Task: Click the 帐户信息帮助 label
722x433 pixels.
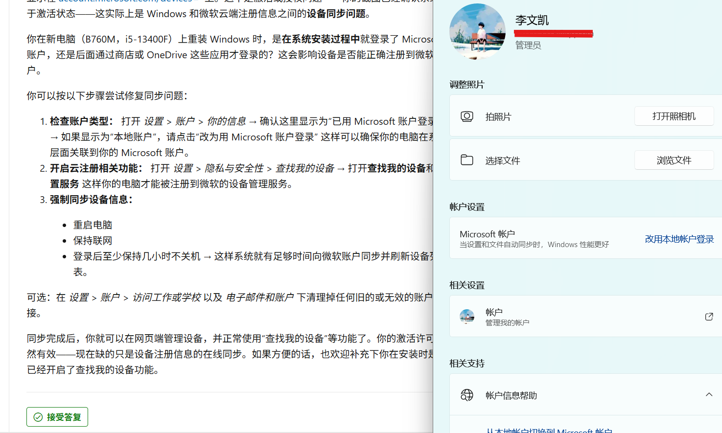Action: click(512, 395)
